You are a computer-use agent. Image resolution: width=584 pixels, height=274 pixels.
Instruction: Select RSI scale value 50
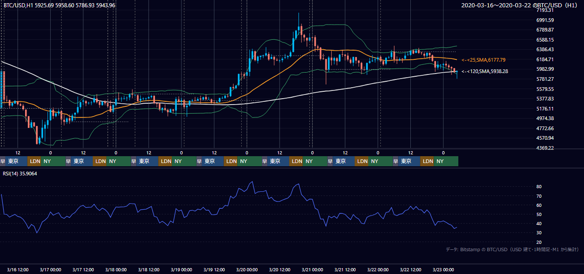coord(539,214)
